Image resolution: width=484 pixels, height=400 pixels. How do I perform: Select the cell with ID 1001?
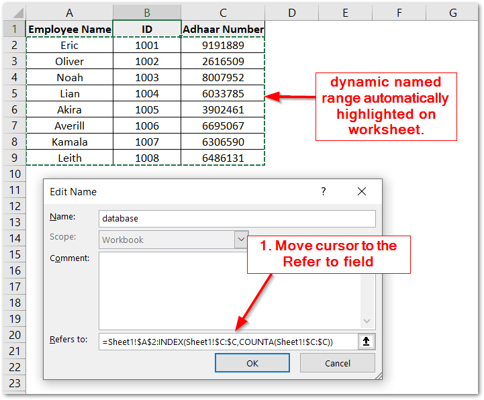(x=147, y=45)
